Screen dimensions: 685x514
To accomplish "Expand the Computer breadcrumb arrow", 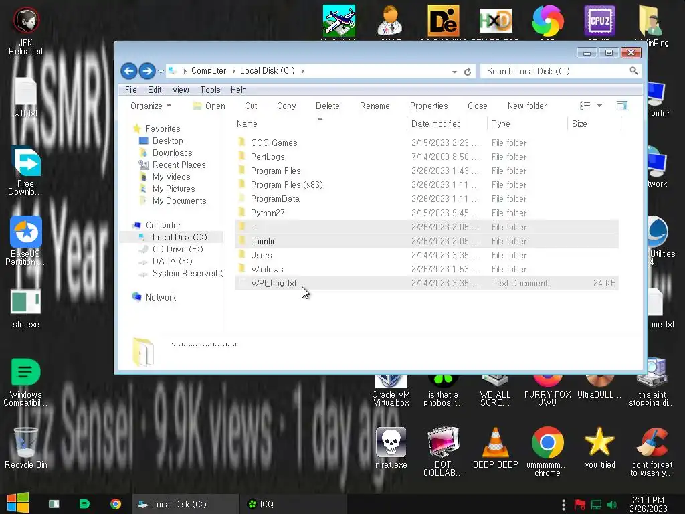I will (233, 71).
